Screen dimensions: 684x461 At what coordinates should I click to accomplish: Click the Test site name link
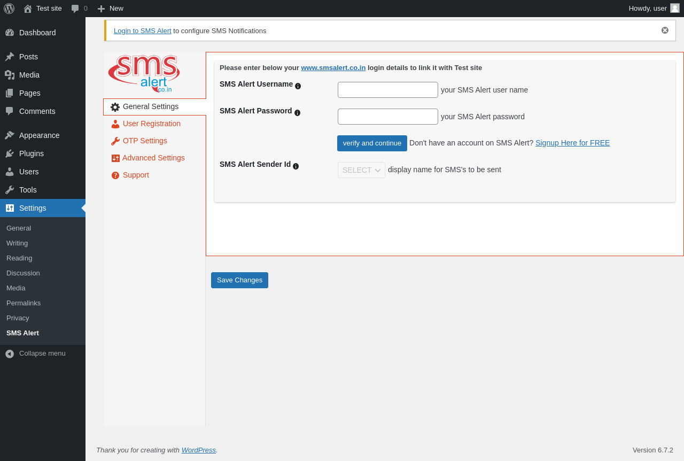pyautogui.click(x=49, y=9)
